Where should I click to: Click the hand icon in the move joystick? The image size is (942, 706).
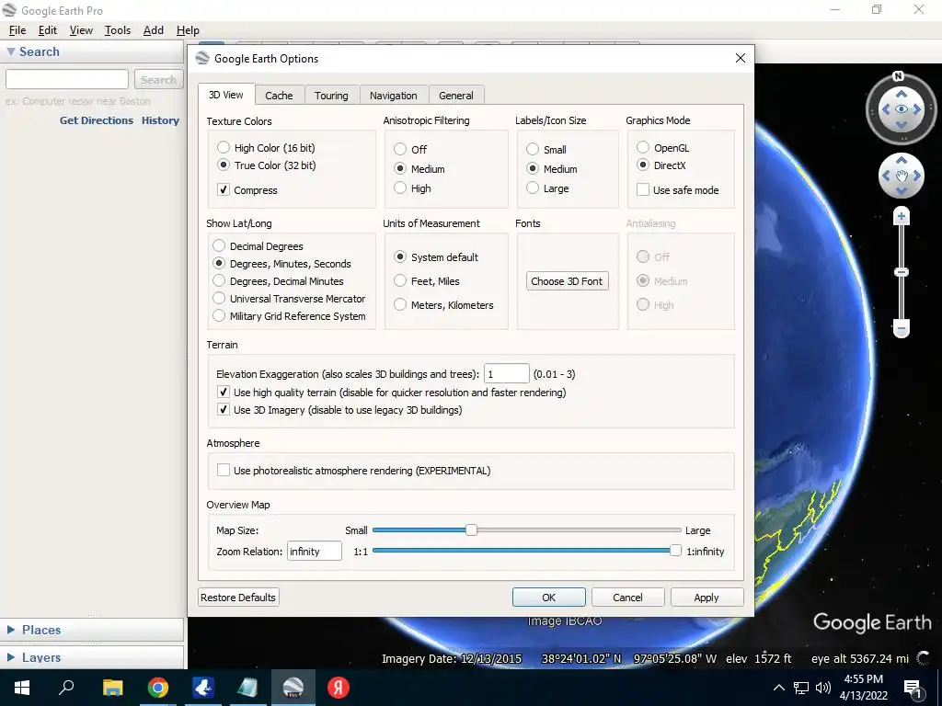tap(902, 176)
